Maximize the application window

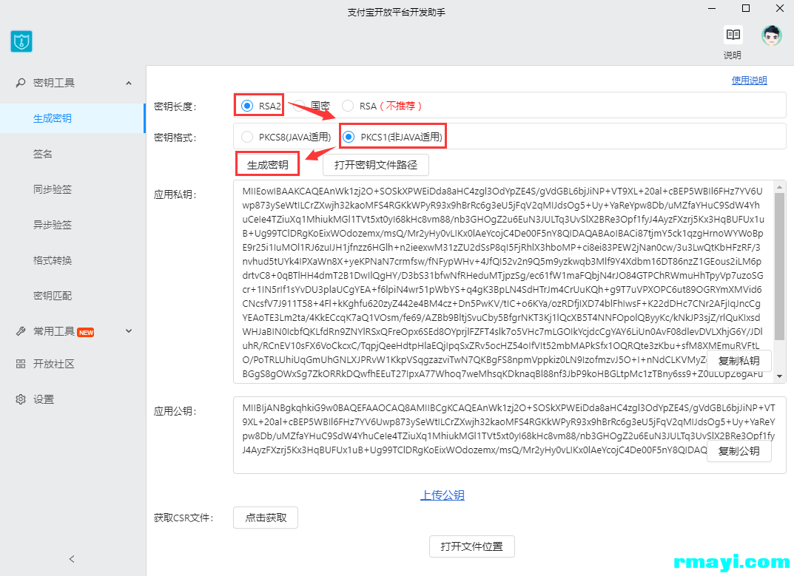point(746,8)
